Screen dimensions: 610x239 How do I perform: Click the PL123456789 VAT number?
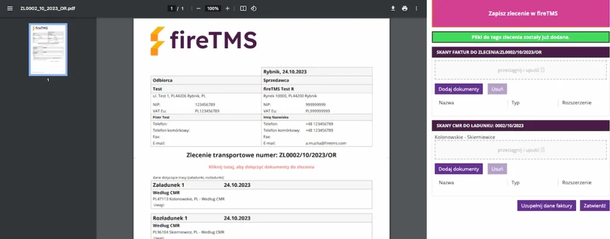(207, 111)
